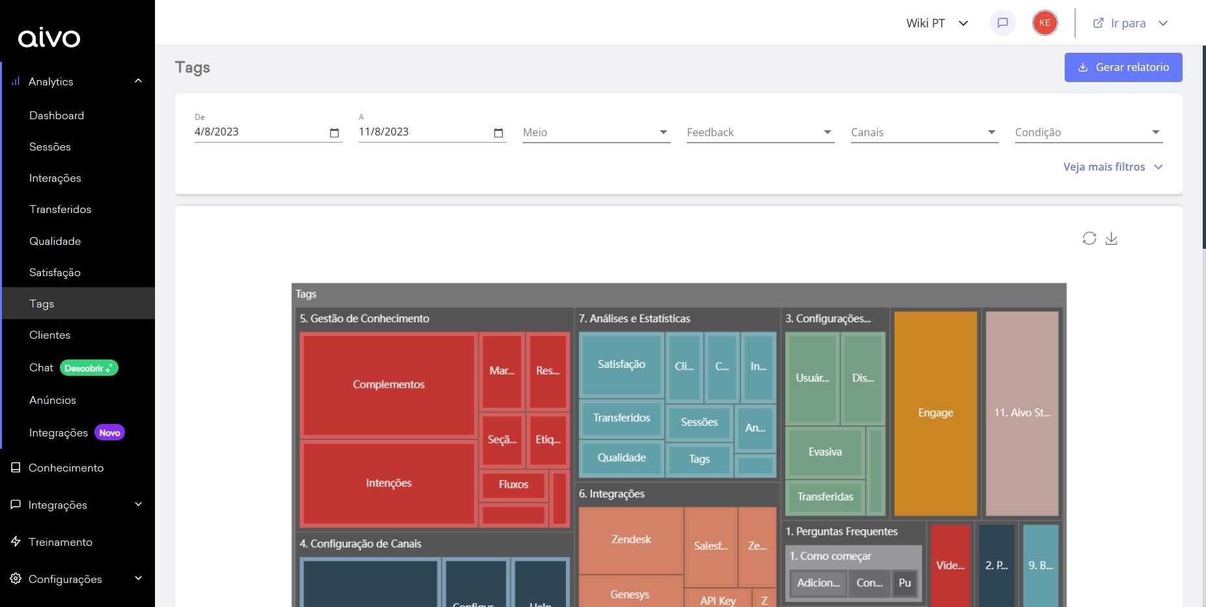The image size is (1206, 607).
Task: Collapse the Analytics menu section
Action: point(138,81)
